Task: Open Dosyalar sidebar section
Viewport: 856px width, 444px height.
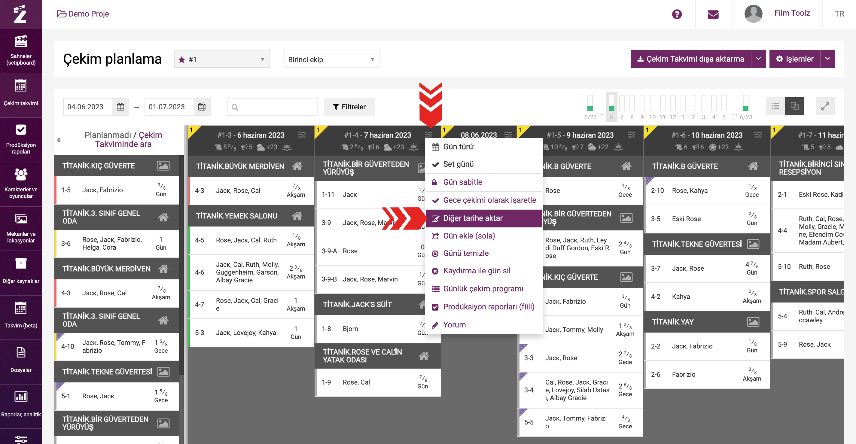Action: 21,362
